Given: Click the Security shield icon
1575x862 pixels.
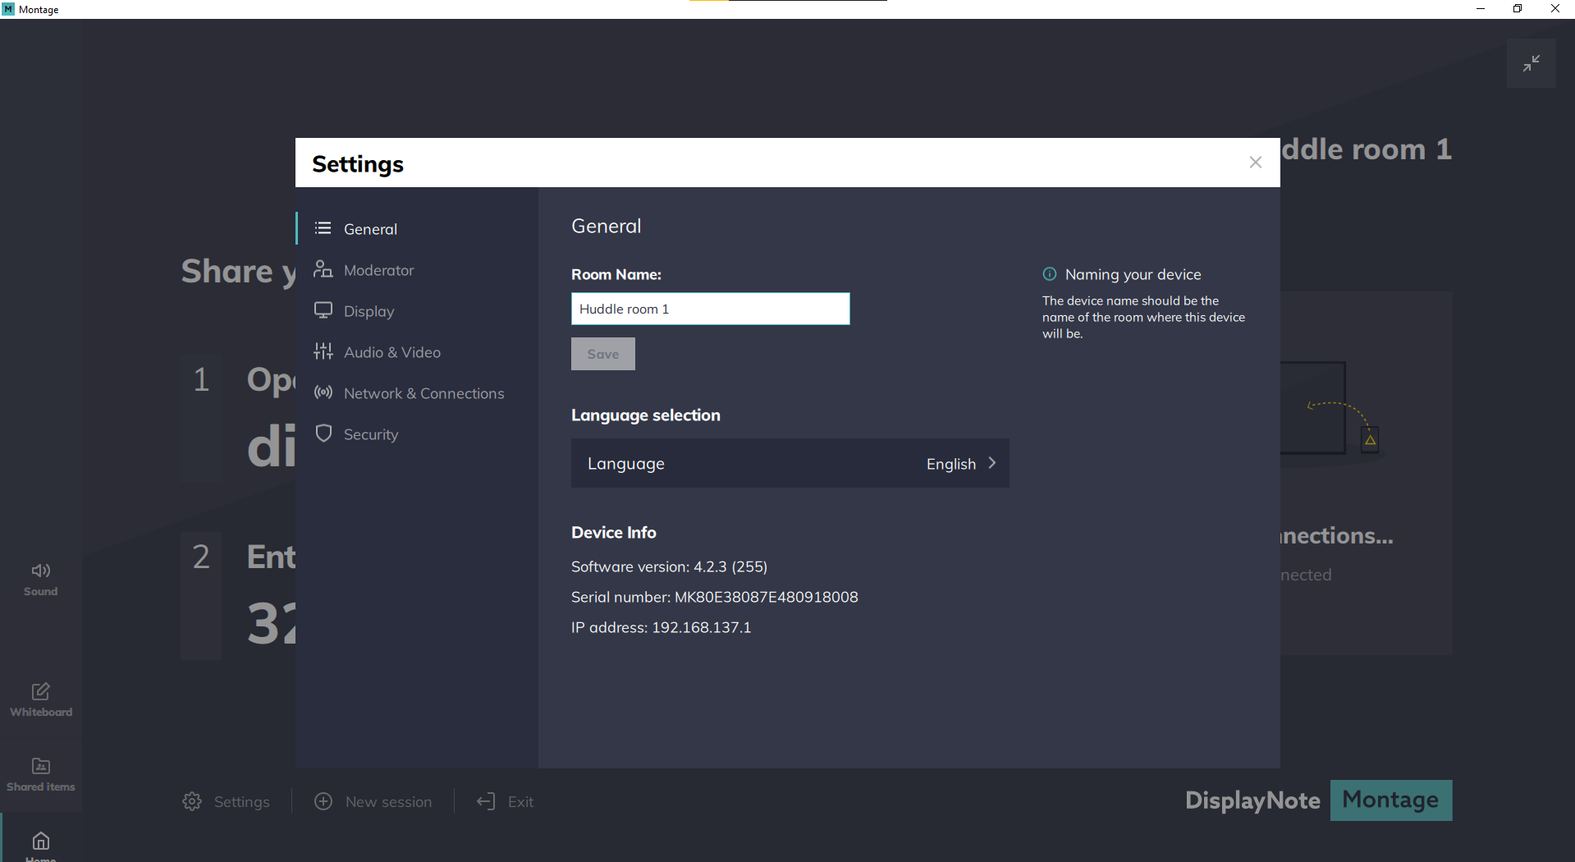Looking at the screenshot, I should pos(323,433).
